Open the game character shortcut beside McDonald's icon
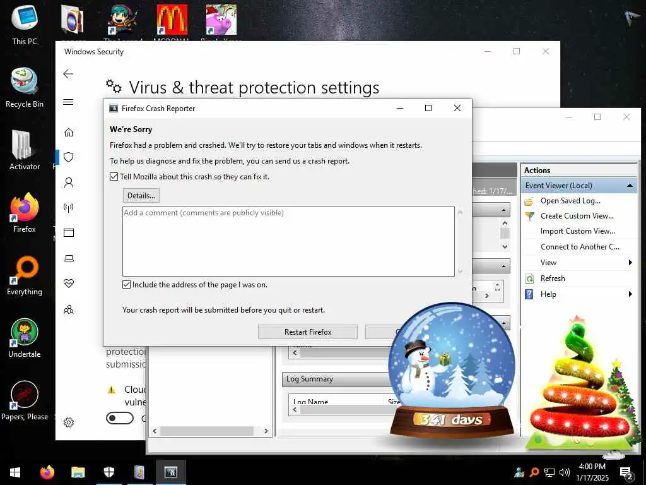Image resolution: width=646 pixels, height=485 pixels. 122,20
